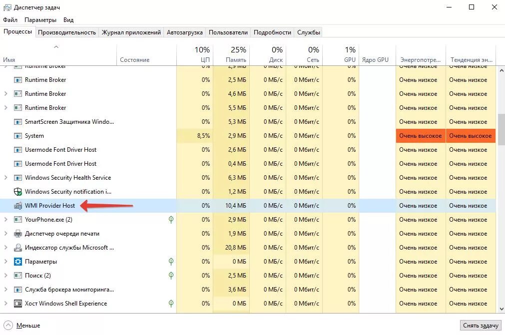The height and width of the screenshot is (335, 505).
Task: Click the Windows Security notification shield icon
Action: (x=18, y=192)
